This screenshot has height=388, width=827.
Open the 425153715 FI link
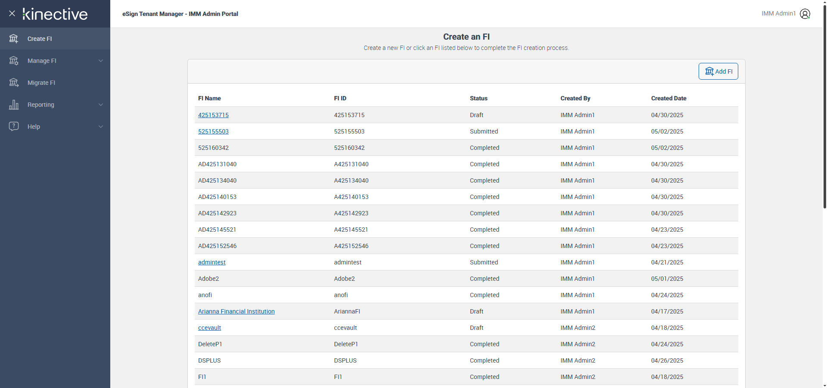[x=213, y=115]
